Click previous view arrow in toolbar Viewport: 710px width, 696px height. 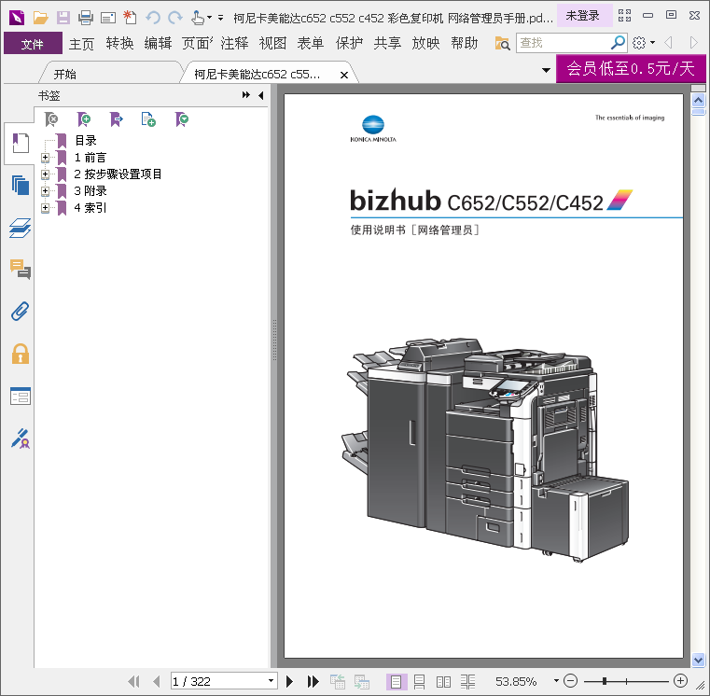coord(668,43)
